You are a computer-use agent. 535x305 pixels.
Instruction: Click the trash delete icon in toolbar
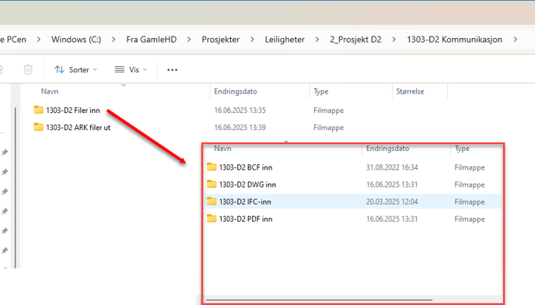pyautogui.click(x=28, y=69)
